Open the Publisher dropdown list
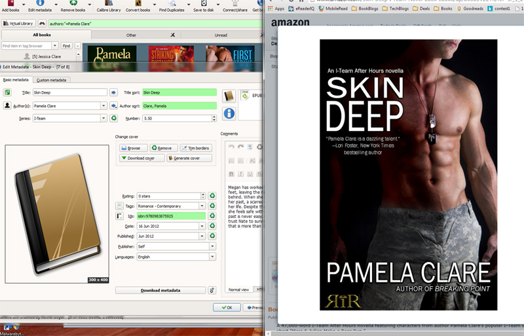Image resolution: width=524 pixels, height=336 pixels. pyautogui.click(x=212, y=246)
